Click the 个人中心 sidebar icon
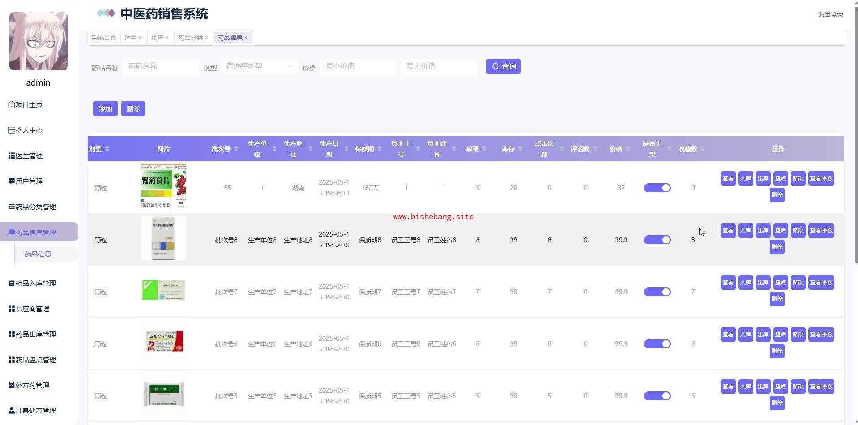This screenshot has width=858, height=425. [12, 130]
